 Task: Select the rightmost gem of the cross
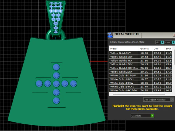74,84
